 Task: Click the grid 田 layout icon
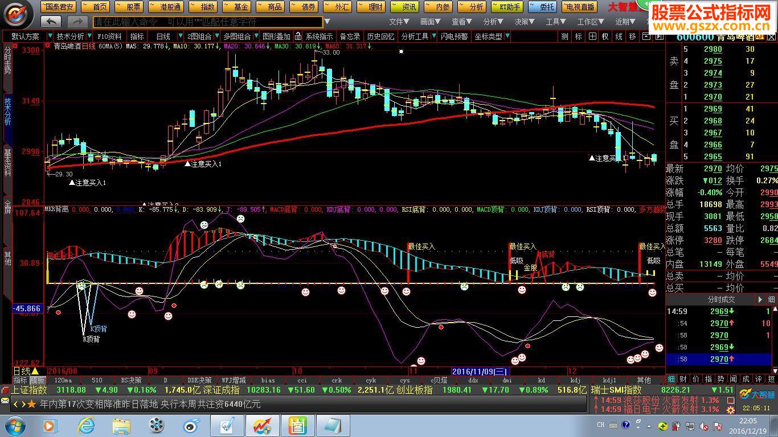[592, 36]
